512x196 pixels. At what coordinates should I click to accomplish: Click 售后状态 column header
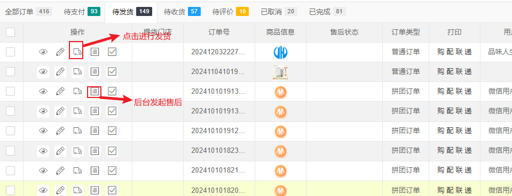pos(344,32)
